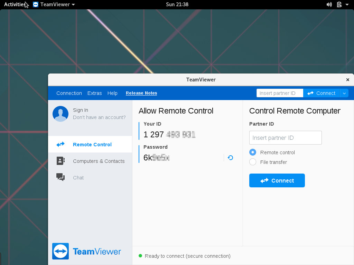Image resolution: width=354 pixels, height=265 pixels.
Task: Click the TeamViewer logo at bottom left
Action: tap(87, 251)
